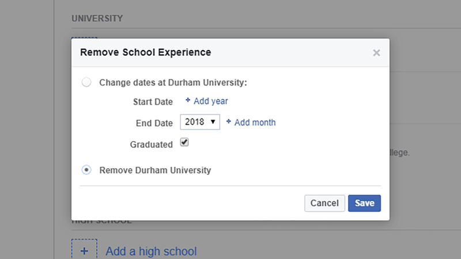The width and height of the screenshot is (461, 259).
Task: Click the Remove School Experience title text
Action: 146,52
